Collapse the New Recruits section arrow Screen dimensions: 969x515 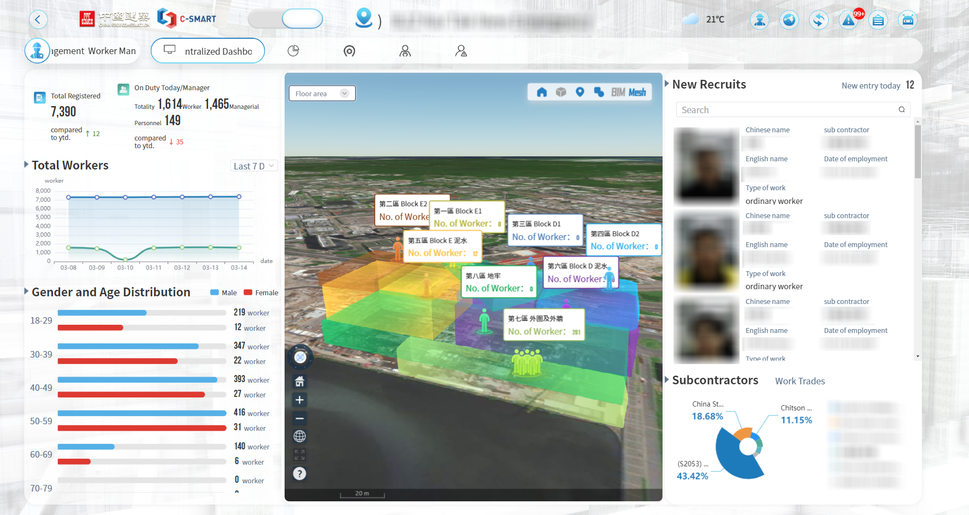coord(667,84)
